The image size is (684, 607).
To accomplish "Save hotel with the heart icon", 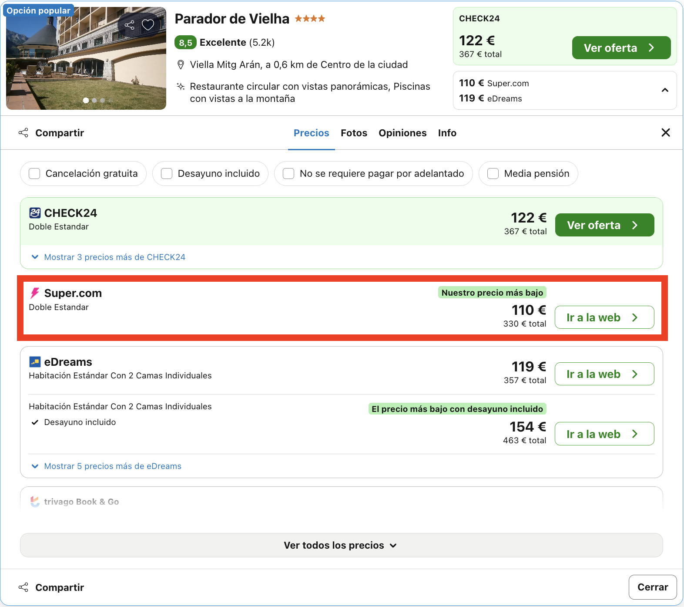I will click(x=148, y=25).
